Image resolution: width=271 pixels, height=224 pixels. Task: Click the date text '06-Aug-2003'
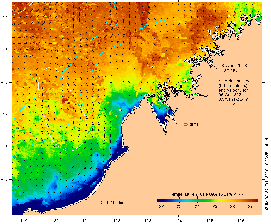[x=233, y=66]
